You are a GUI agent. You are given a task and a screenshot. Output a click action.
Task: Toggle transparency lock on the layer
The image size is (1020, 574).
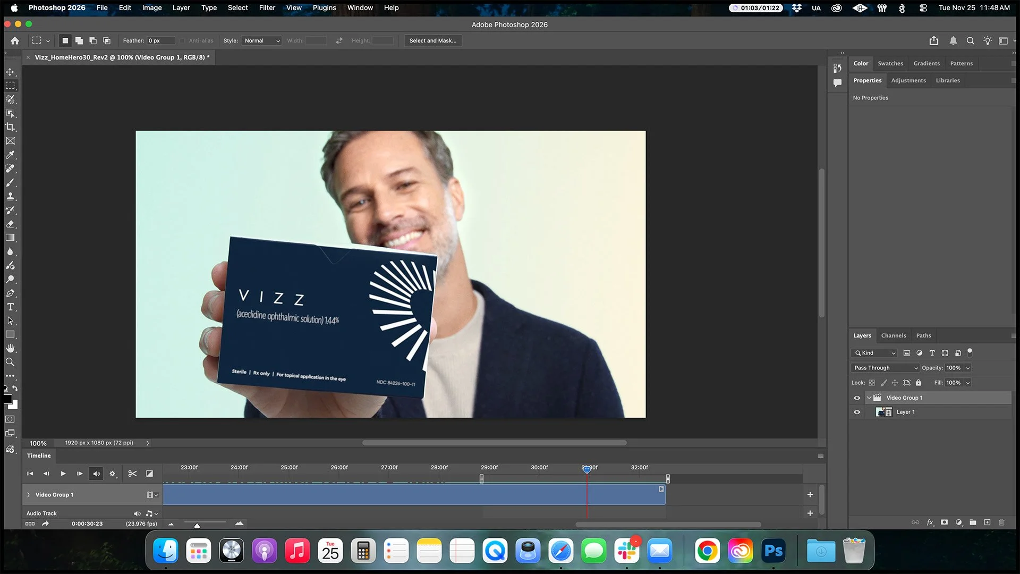click(872, 383)
